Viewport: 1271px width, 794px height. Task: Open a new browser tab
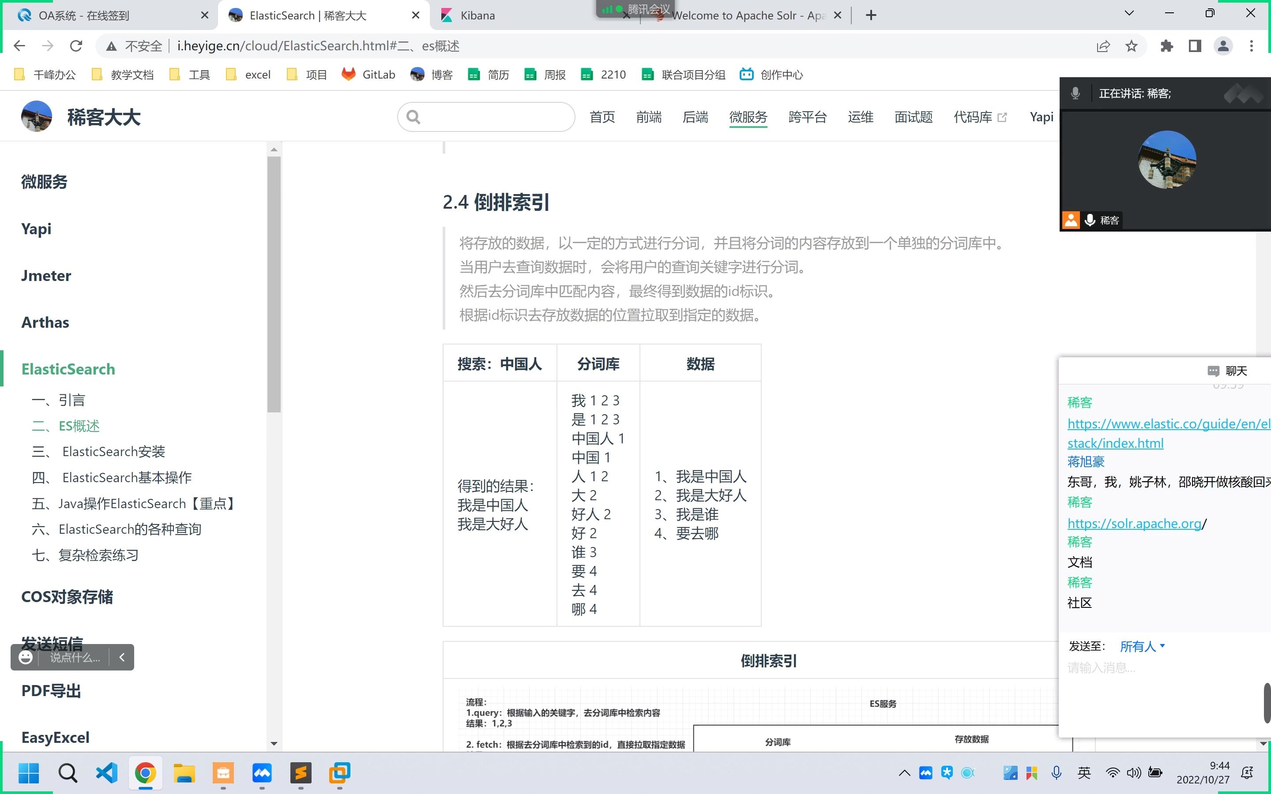tap(871, 15)
